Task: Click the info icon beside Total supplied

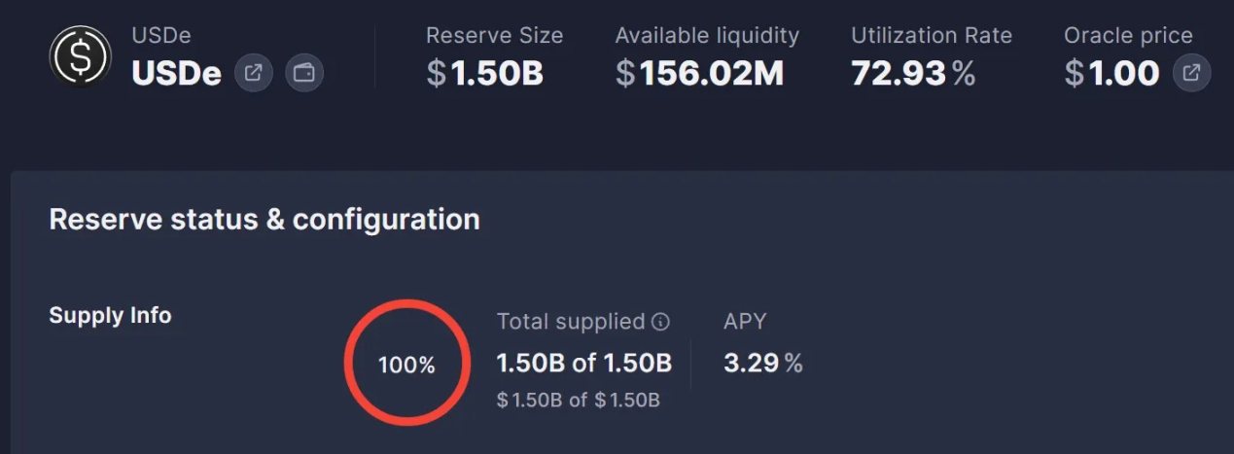Action: click(x=661, y=322)
